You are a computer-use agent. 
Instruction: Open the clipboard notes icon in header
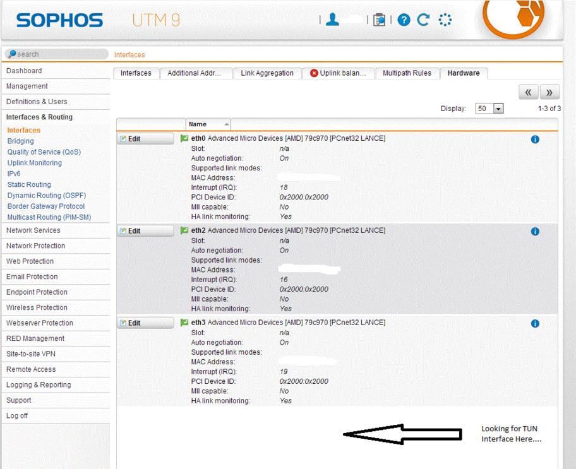[x=379, y=20]
